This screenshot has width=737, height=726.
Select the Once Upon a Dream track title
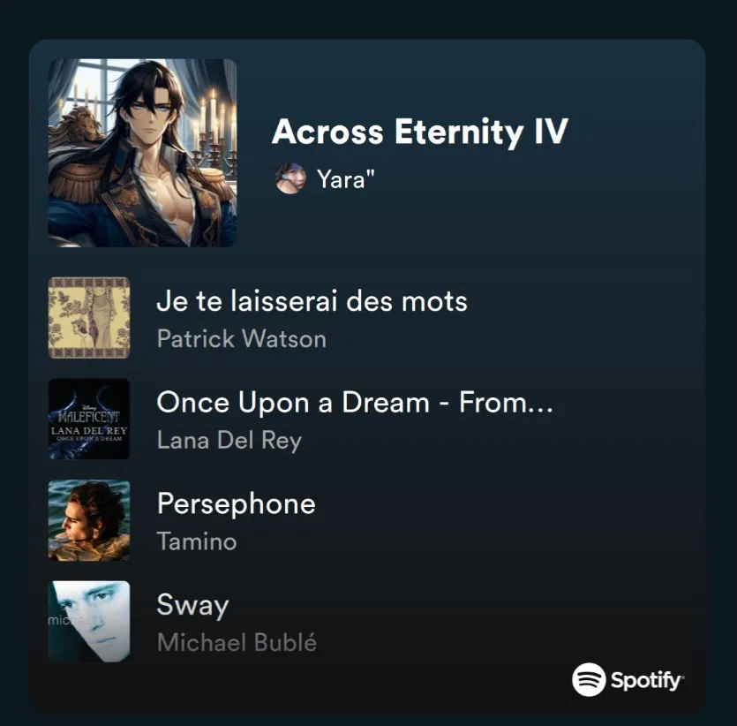355,403
